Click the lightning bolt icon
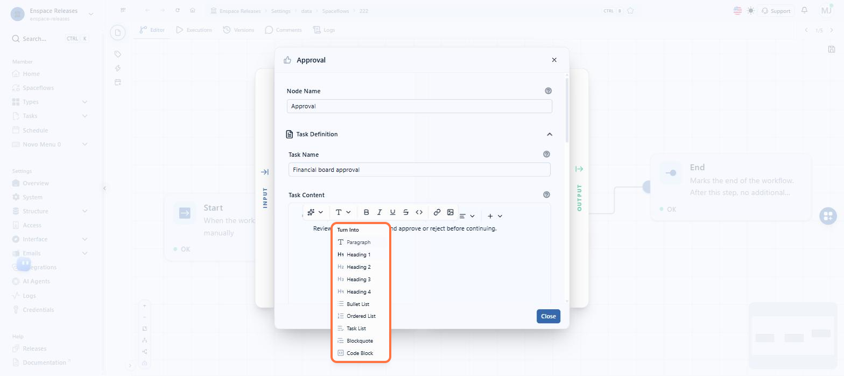The height and width of the screenshot is (376, 844). 118,68
